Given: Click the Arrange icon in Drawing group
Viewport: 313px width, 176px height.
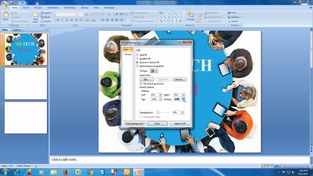Looking at the screenshot, I should (x=190, y=15).
